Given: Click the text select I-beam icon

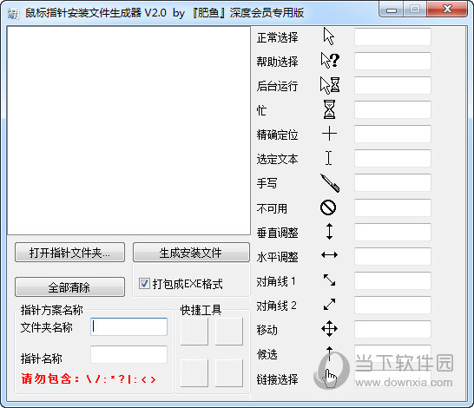Looking at the screenshot, I should (329, 158).
